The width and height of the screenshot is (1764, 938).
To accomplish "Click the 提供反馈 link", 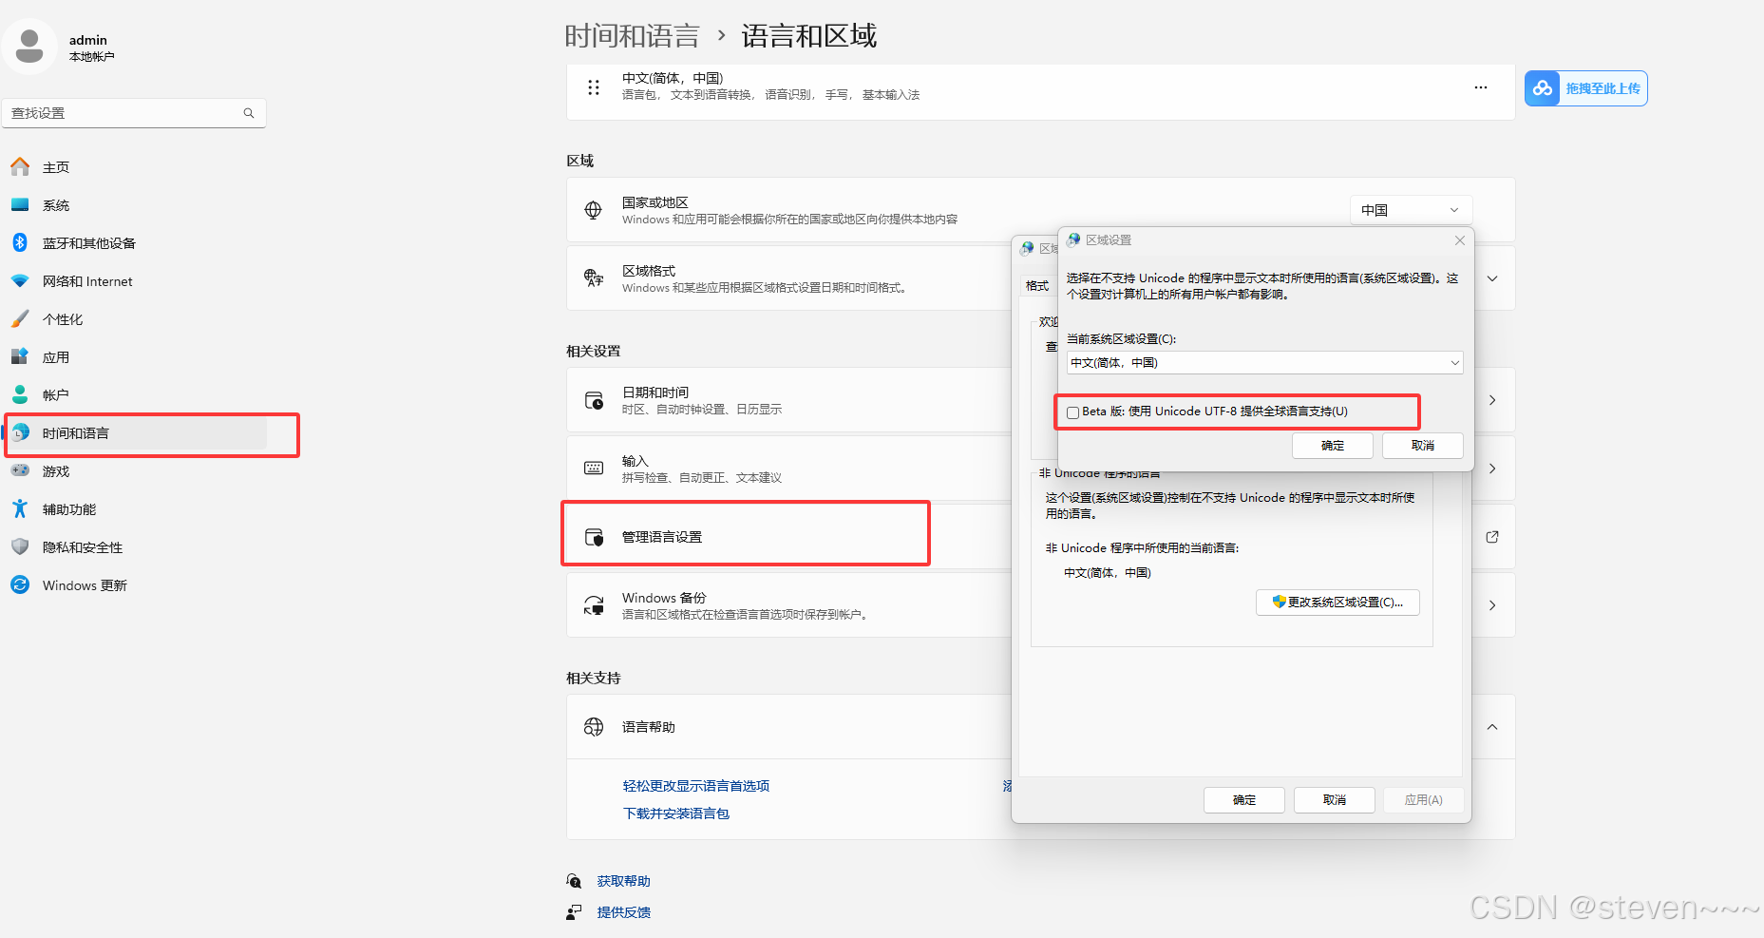I will [624, 912].
